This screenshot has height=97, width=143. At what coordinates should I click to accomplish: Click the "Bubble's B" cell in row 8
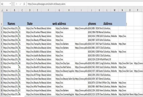(x=37, y=52)
